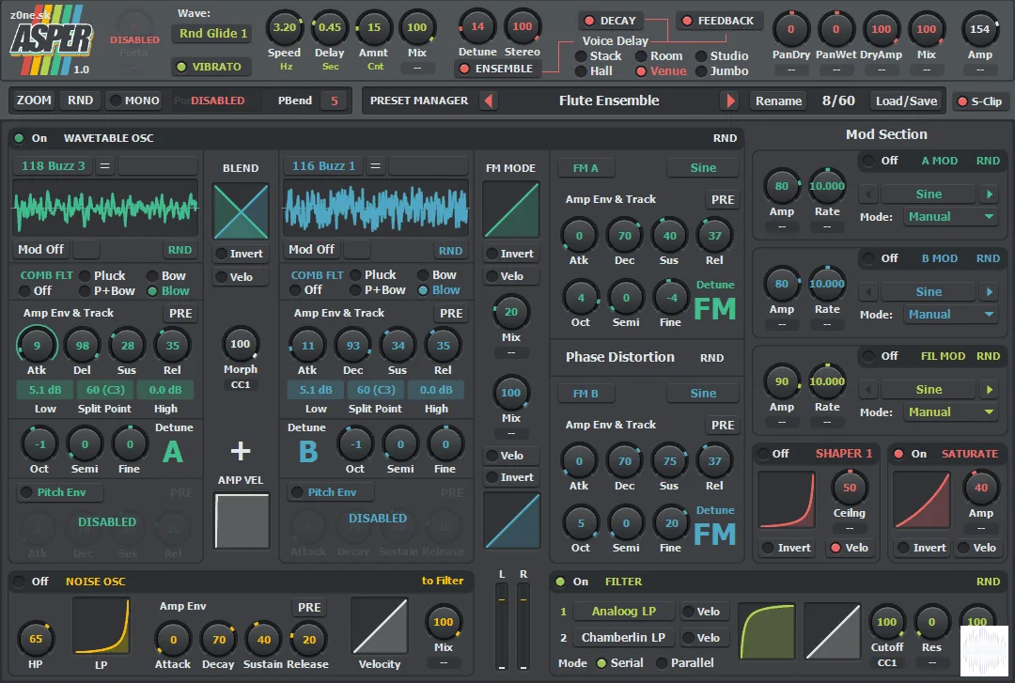The width and height of the screenshot is (1015, 683).
Task: Toggle the DECAY switch
Action: point(610,21)
